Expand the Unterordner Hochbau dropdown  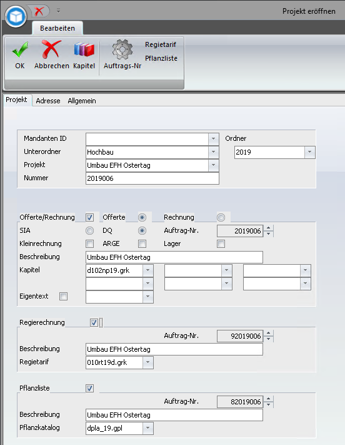click(x=213, y=152)
